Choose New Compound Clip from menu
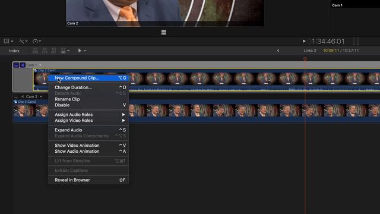This screenshot has width=380, height=214. 88,78
